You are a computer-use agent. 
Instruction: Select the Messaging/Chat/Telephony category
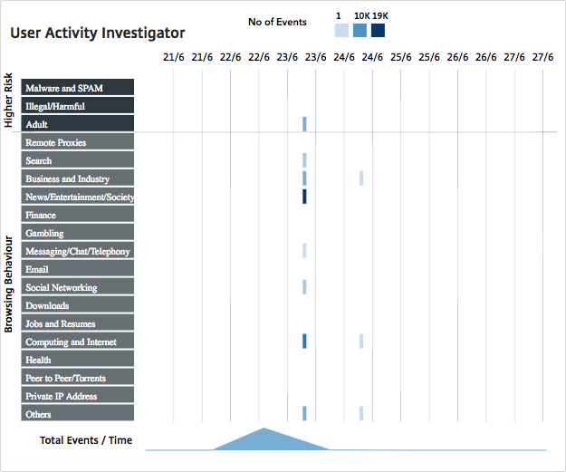click(x=78, y=251)
